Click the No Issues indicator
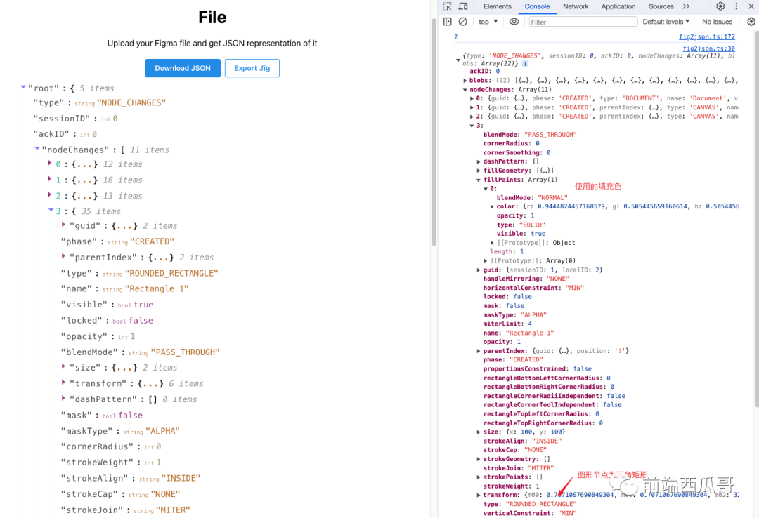The image size is (759, 518). (718, 22)
